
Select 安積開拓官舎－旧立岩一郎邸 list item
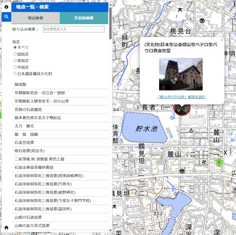point(60,93)
